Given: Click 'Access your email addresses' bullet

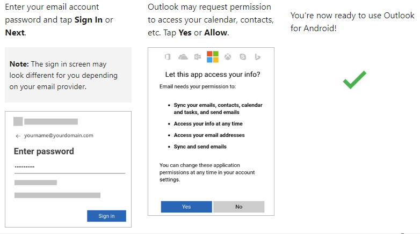Looking at the screenshot, I should (x=209, y=135).
